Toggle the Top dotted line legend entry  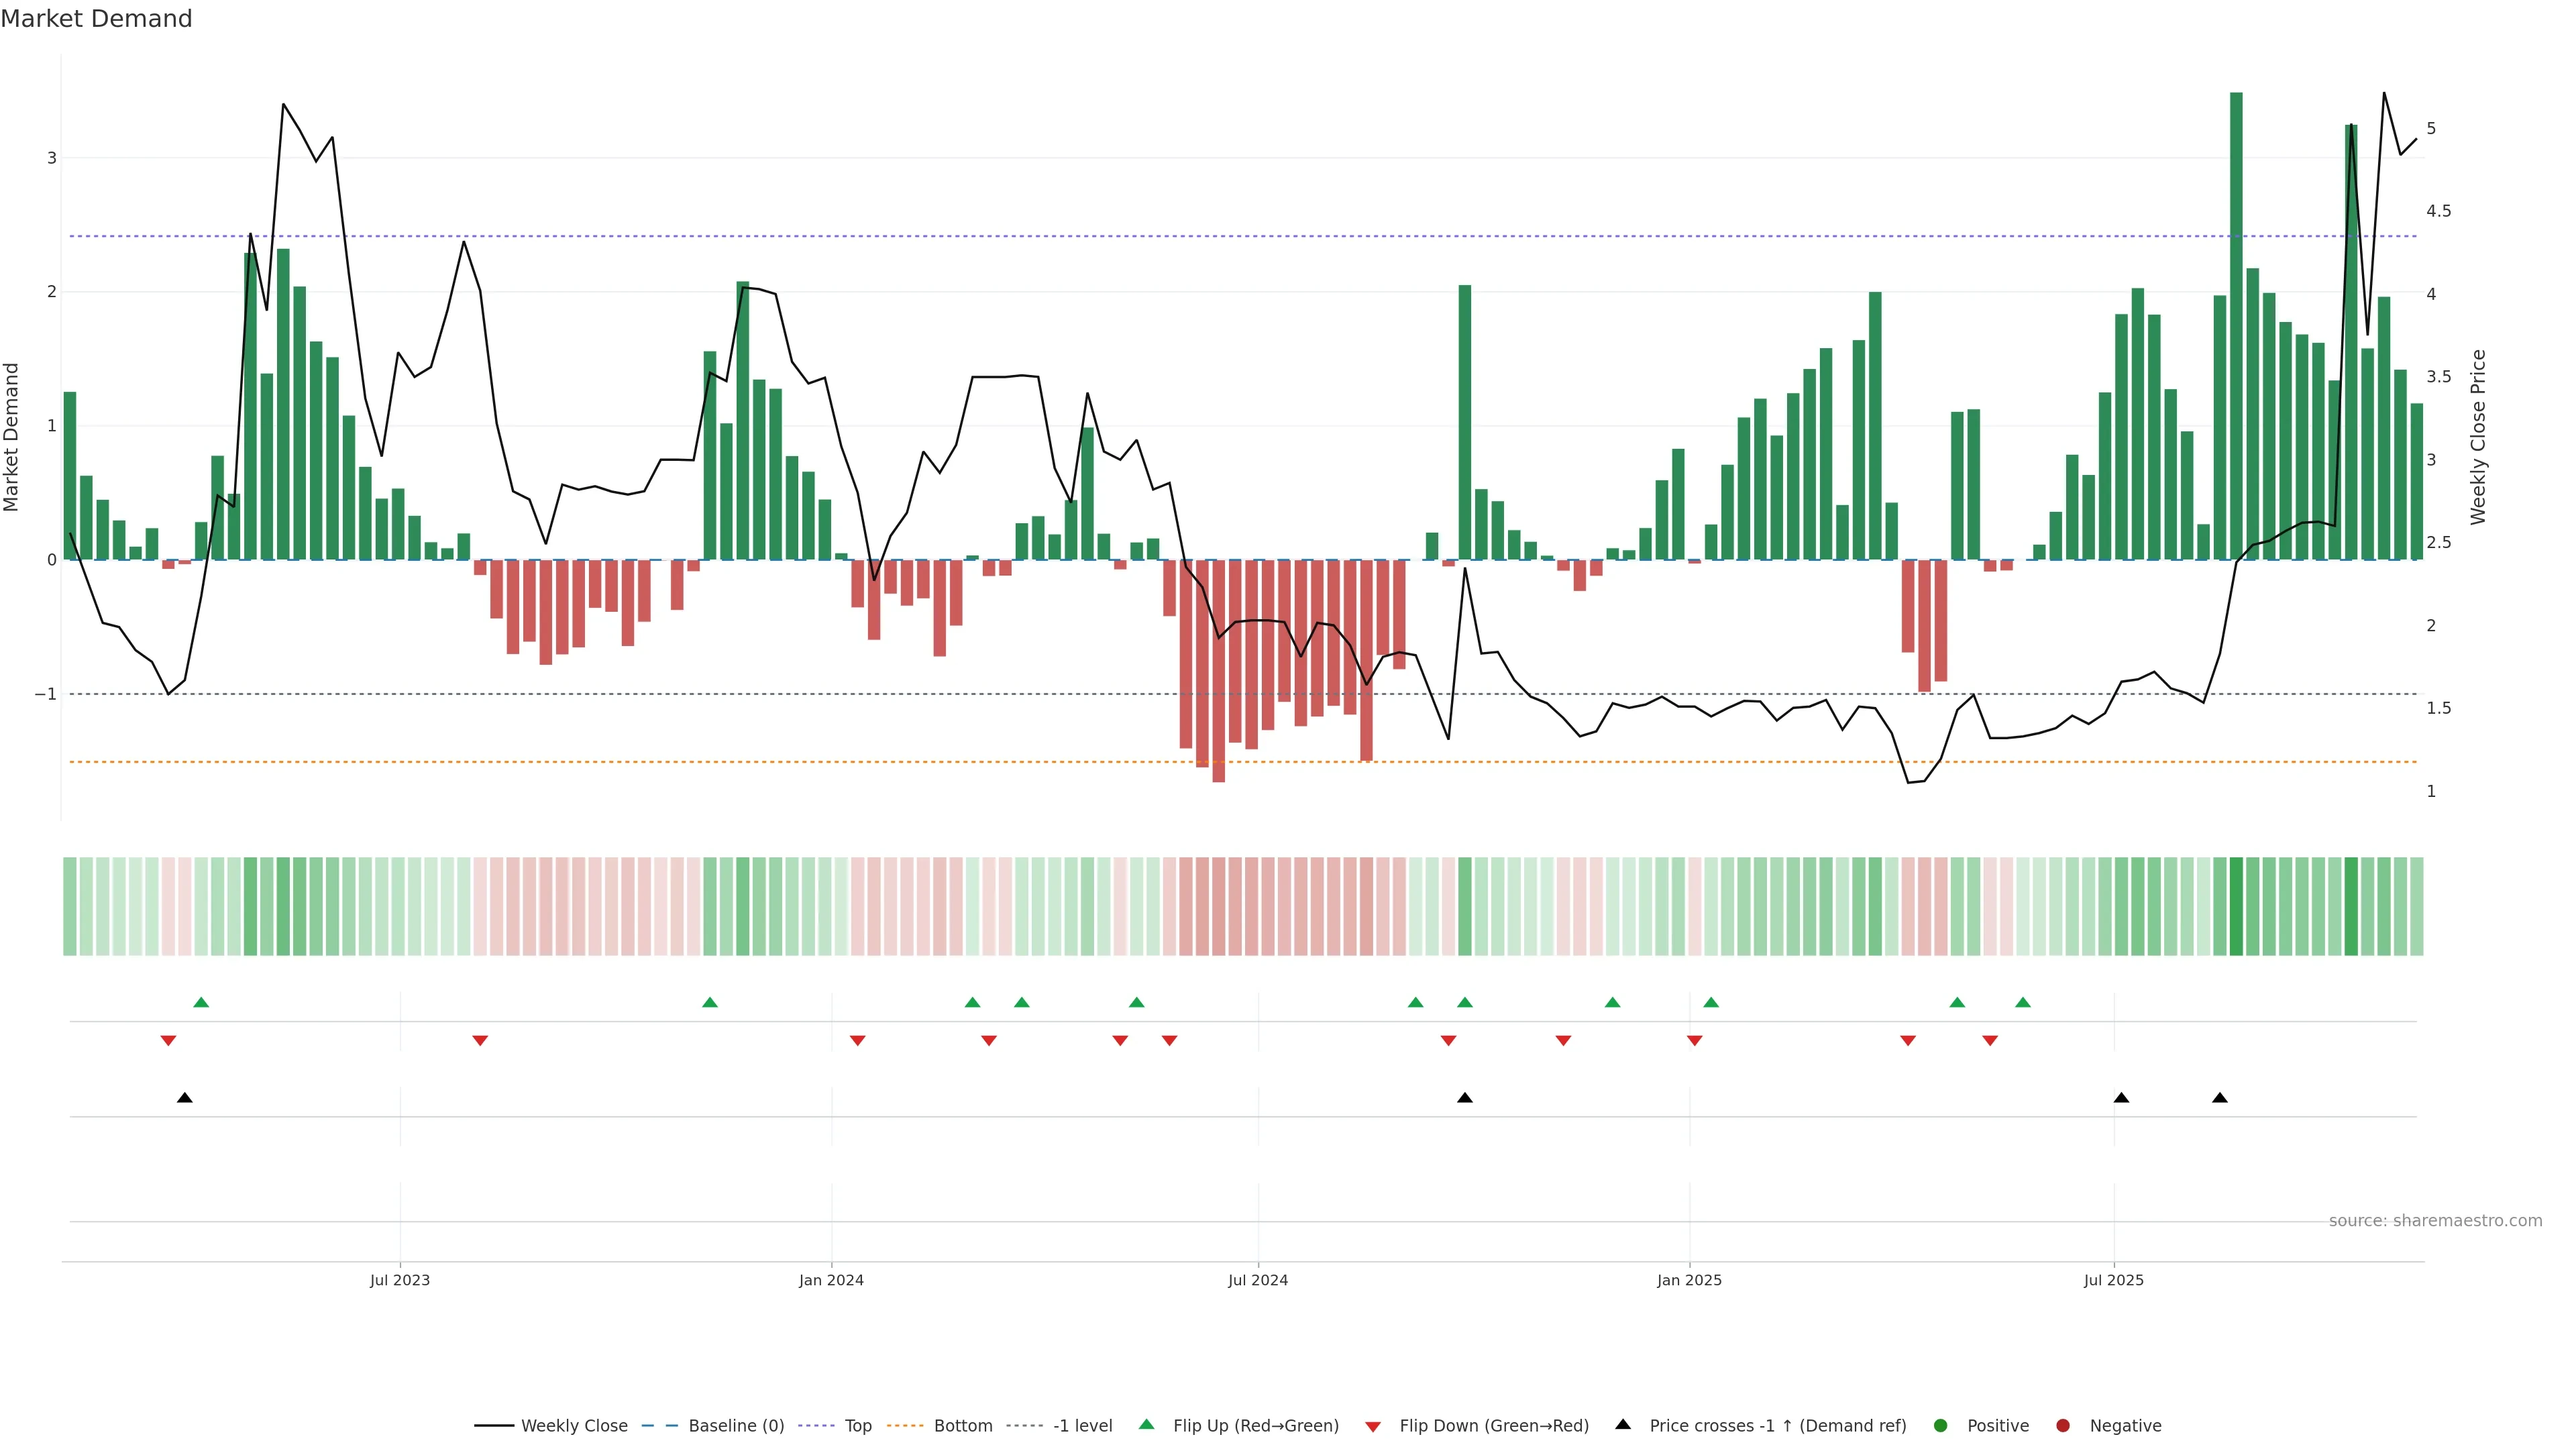pyautogui.click(x=857, y=1425)
